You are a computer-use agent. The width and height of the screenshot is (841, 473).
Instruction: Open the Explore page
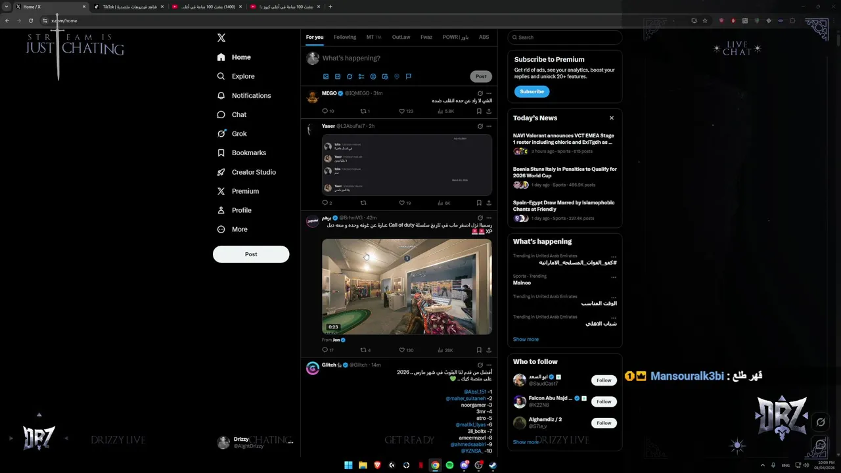tap(236, 76)
